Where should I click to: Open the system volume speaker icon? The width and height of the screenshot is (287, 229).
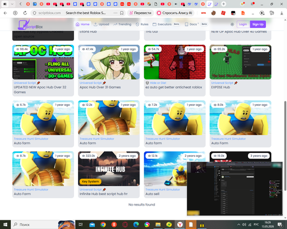click(x=244, y=224)
